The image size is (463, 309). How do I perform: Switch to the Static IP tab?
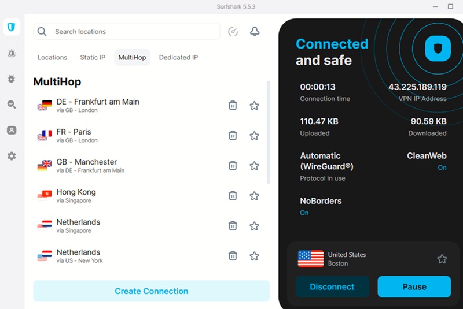(93, 57)
